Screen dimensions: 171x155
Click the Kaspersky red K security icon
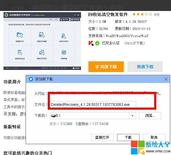click(x=91, y=43)
